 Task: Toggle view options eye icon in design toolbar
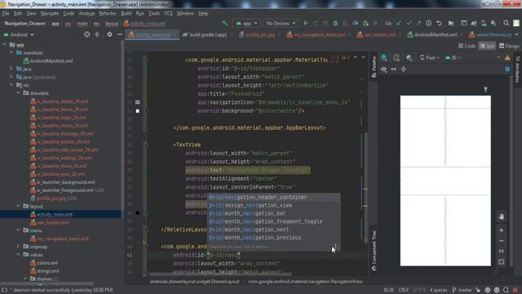pyautogui.click(x=384, y=69)
